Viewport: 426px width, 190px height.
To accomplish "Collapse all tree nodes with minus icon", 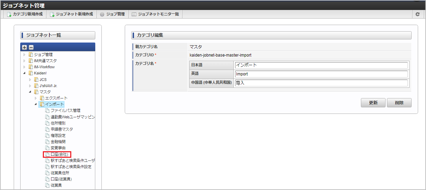I will pos(31,47).
